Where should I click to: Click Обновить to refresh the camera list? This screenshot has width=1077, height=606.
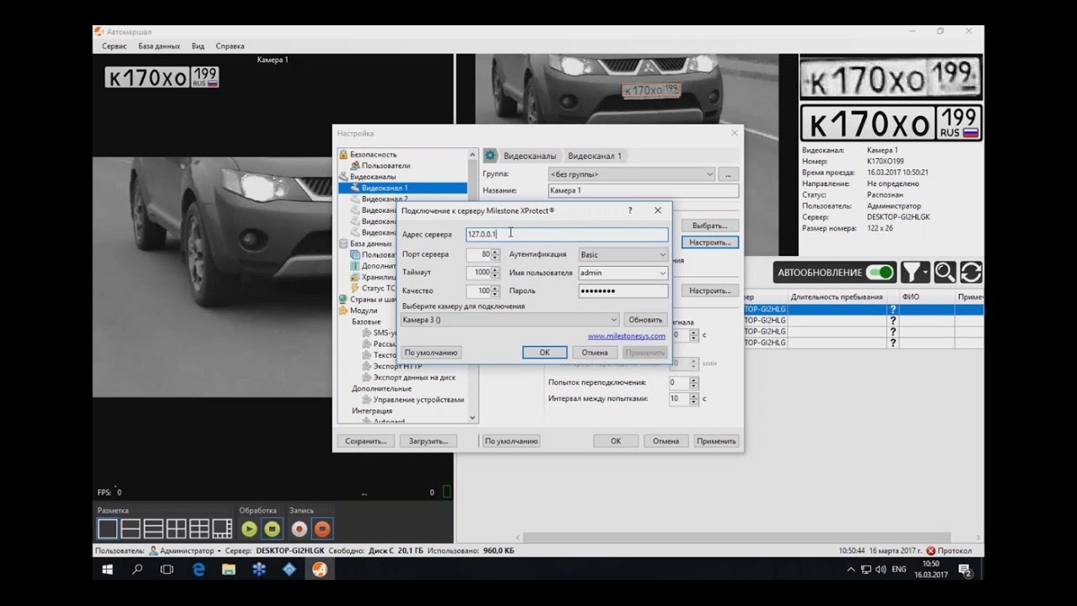[x=645, y=320]
